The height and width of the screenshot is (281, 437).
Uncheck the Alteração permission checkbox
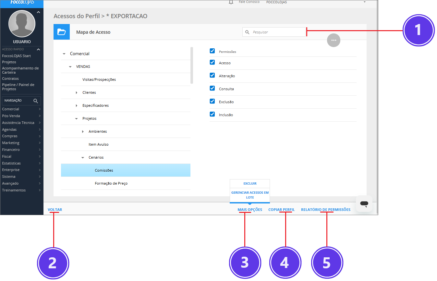point(212,75)
